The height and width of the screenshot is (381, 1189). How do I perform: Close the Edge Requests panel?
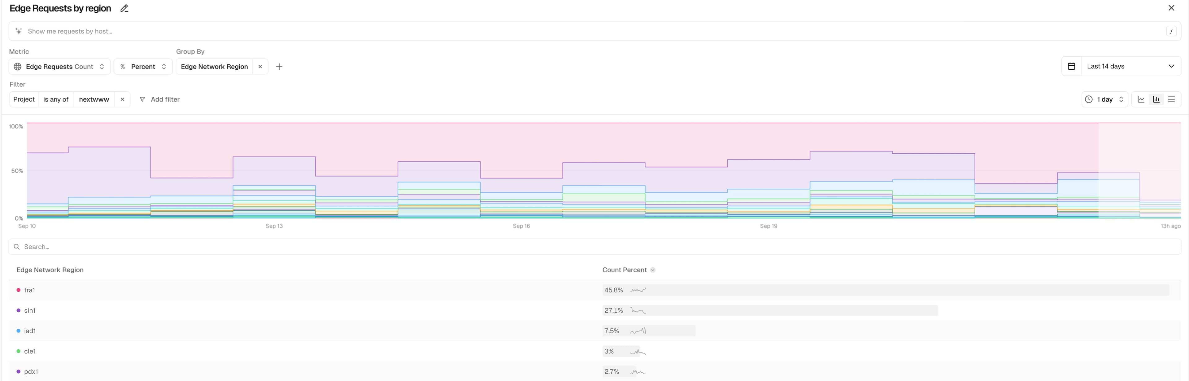tap(1171, 8)
